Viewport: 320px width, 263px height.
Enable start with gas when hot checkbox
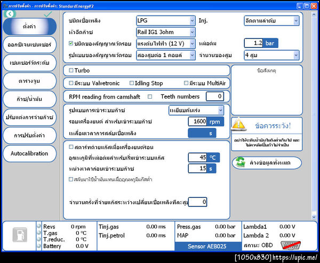point(71,147)
